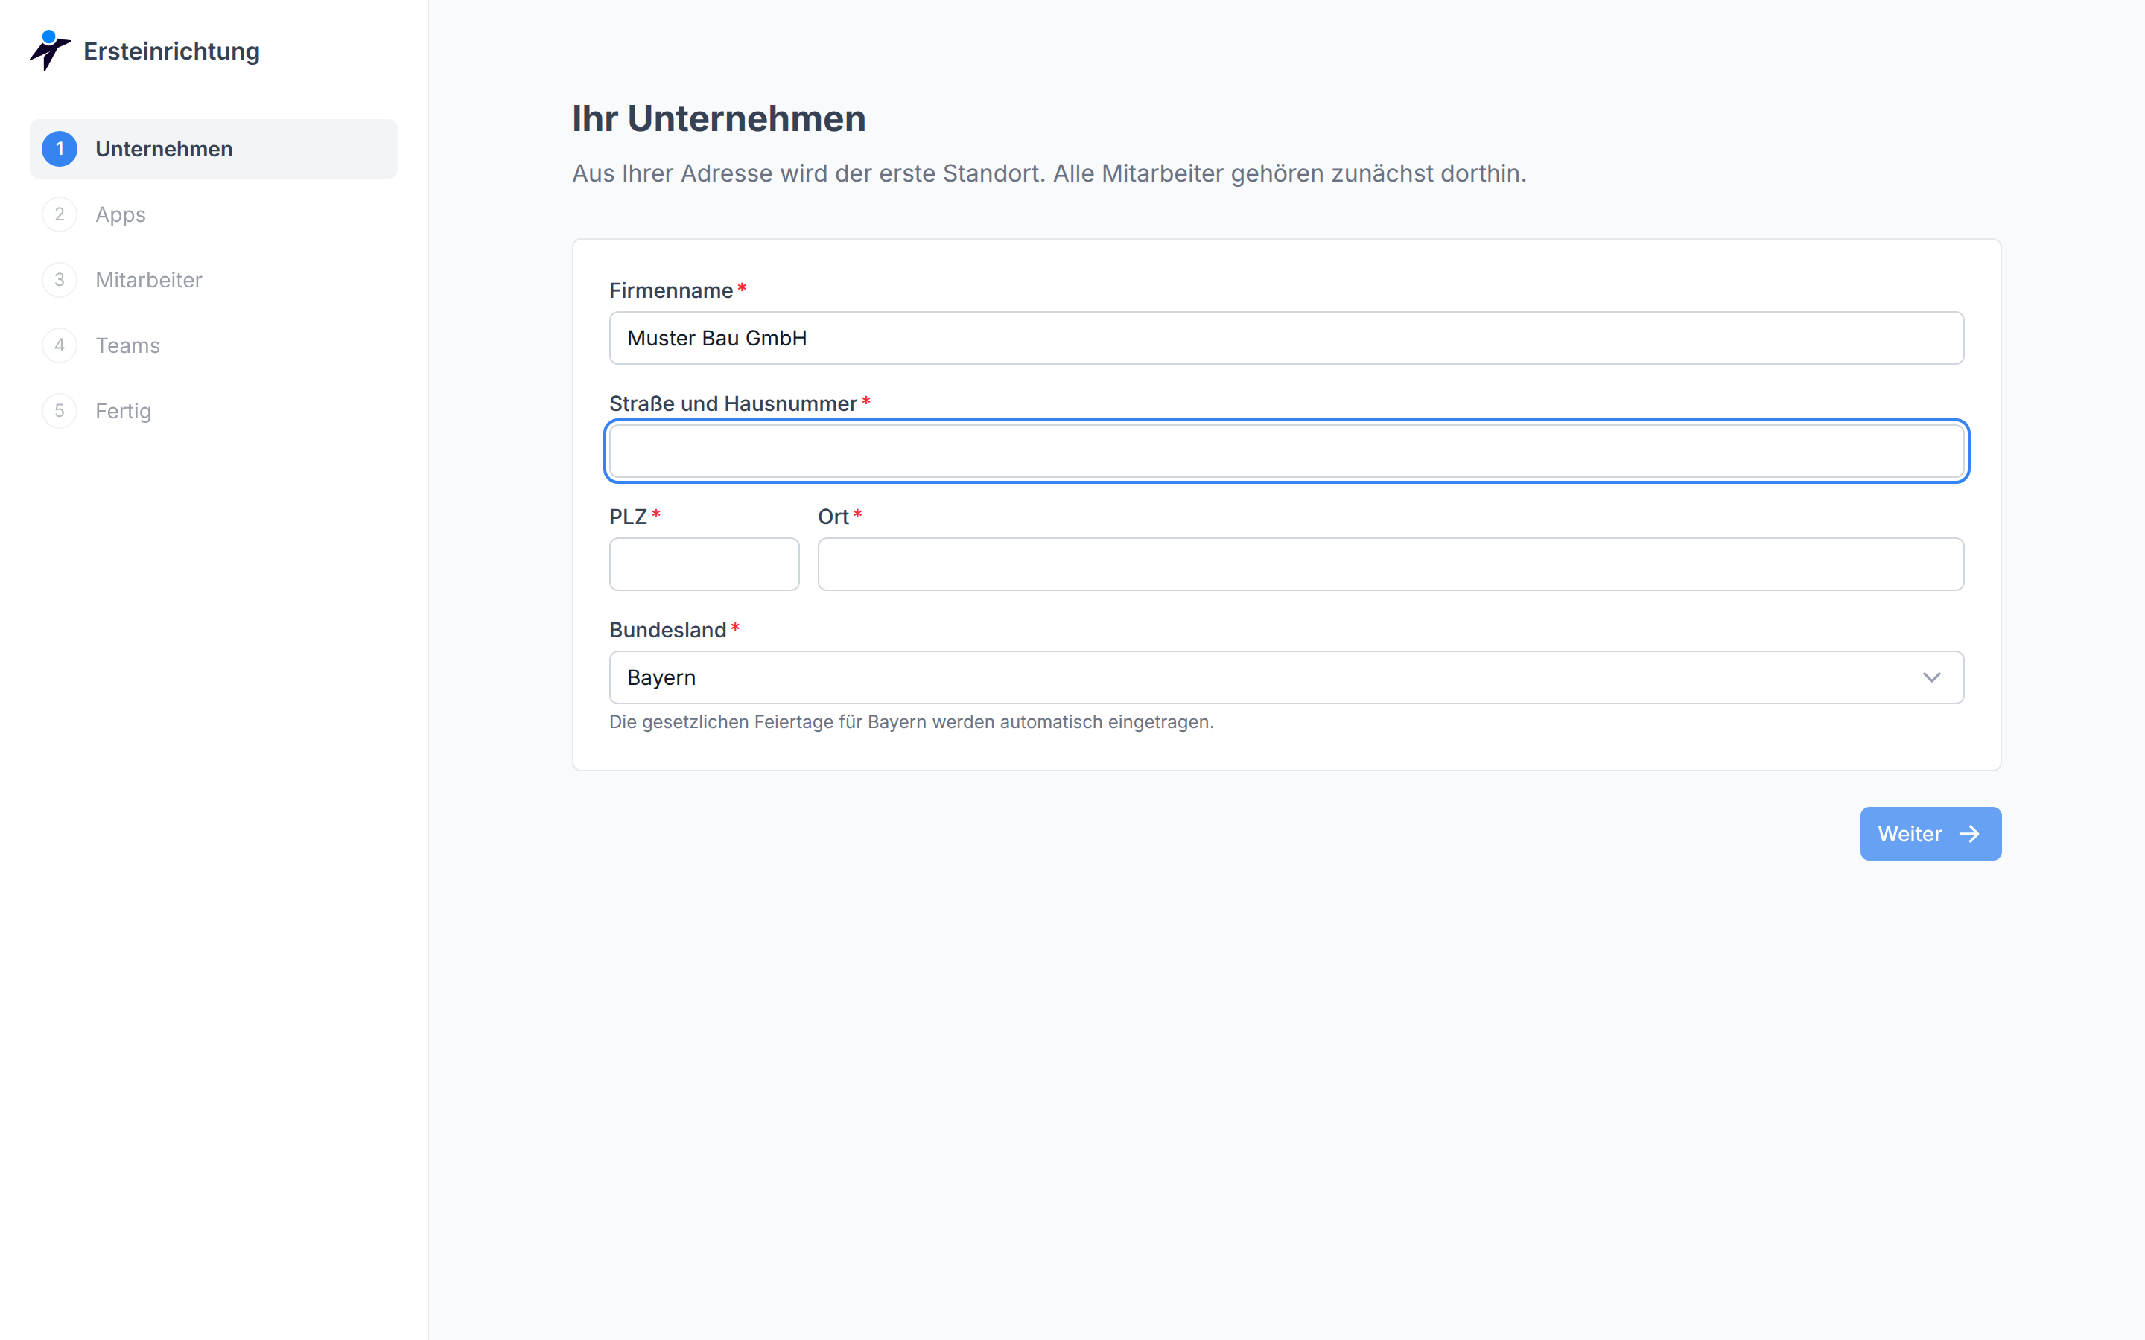The width and height of the screenshot is (2145, 1340).
Task: Click the arrow icon on Weiter button
Action: click(x=1968, y=834)
